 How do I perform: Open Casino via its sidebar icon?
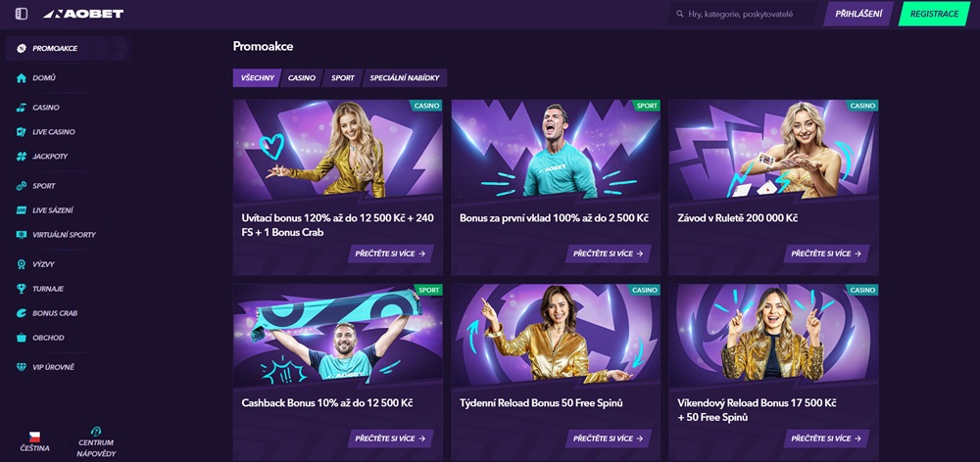[22, 108]
